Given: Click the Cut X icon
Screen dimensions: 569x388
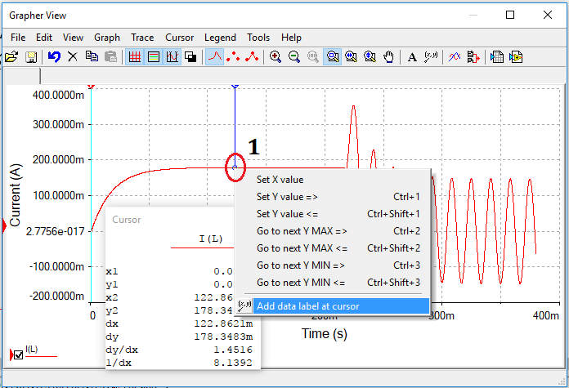Looking at the screenshot, I should (73, 56).
